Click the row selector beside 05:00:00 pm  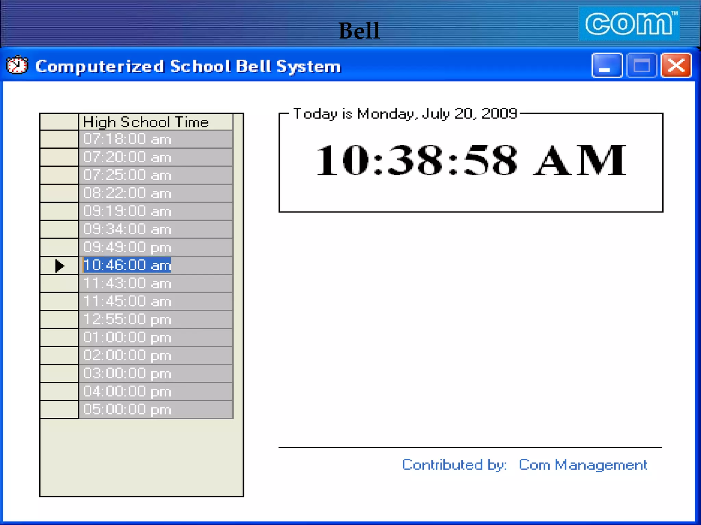click(59, 409)
